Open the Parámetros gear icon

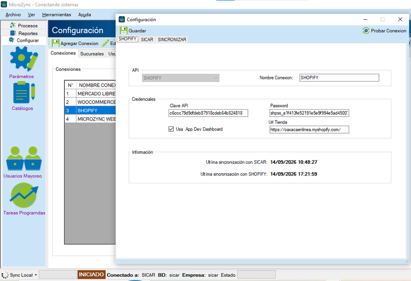coord(24,59)
